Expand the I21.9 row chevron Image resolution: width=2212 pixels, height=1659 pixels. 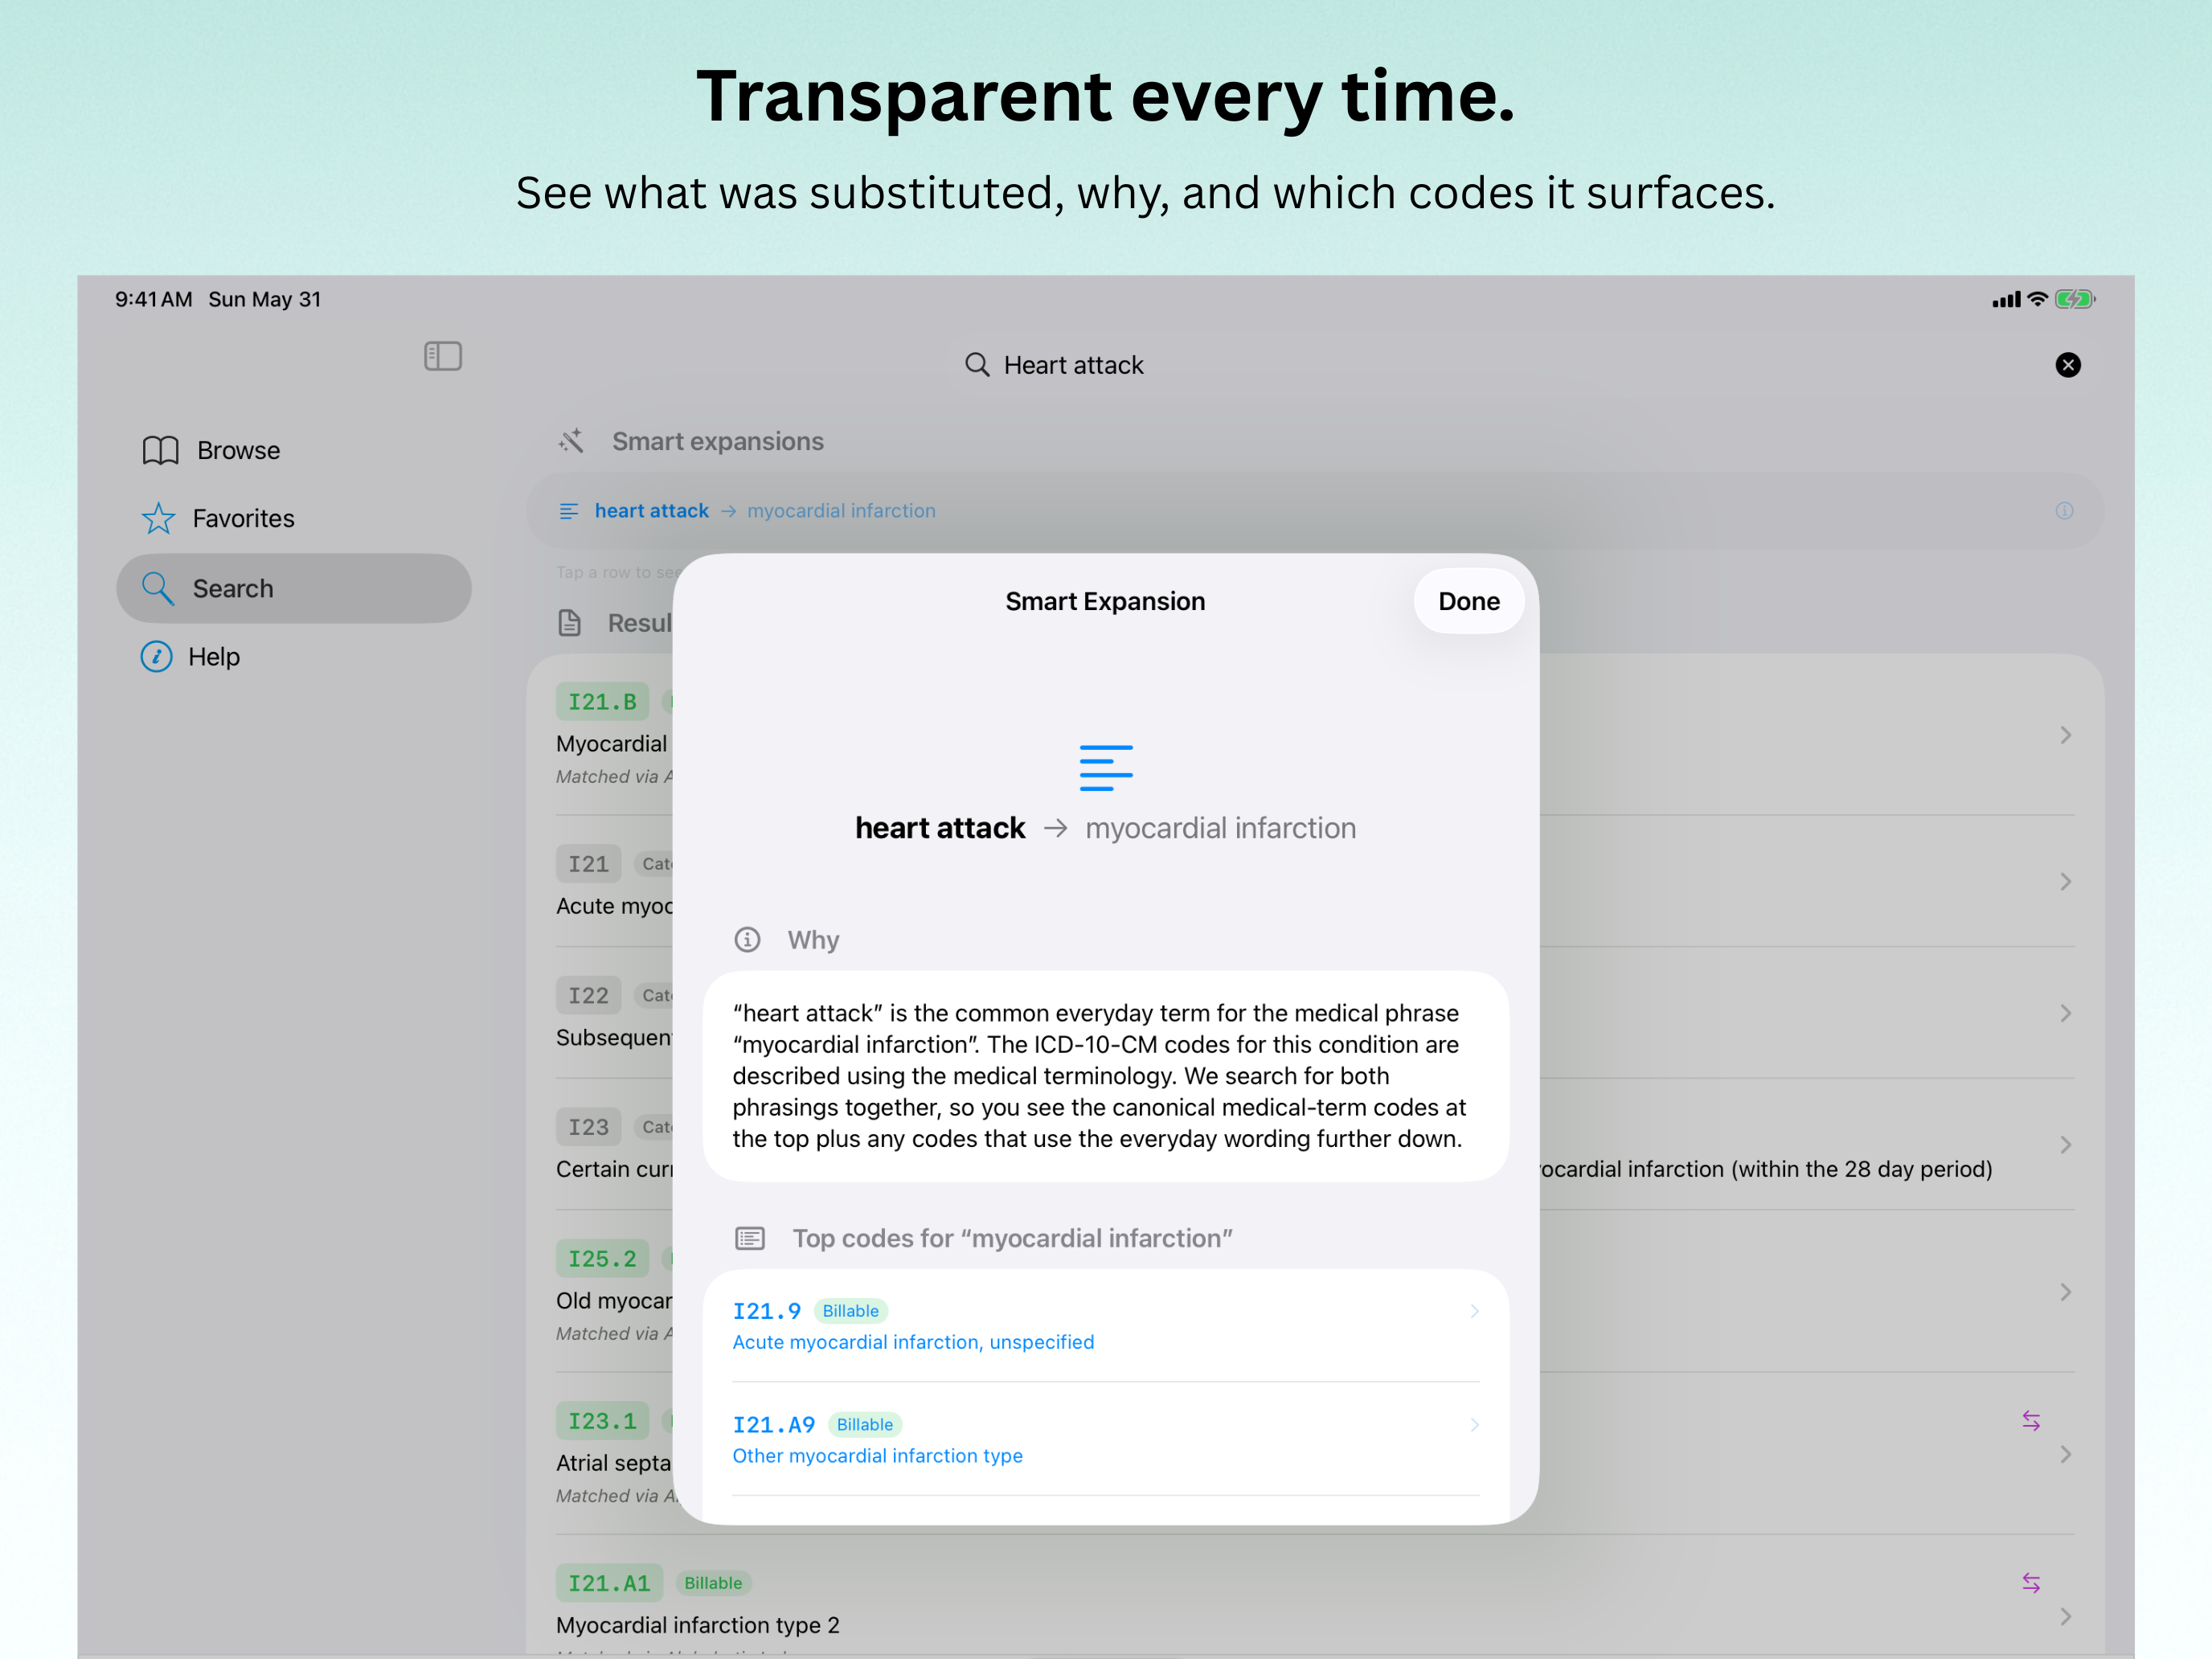[x=1474, y=1311]
